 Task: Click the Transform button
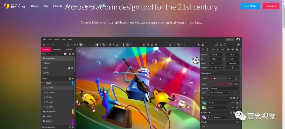pos(232,63)
